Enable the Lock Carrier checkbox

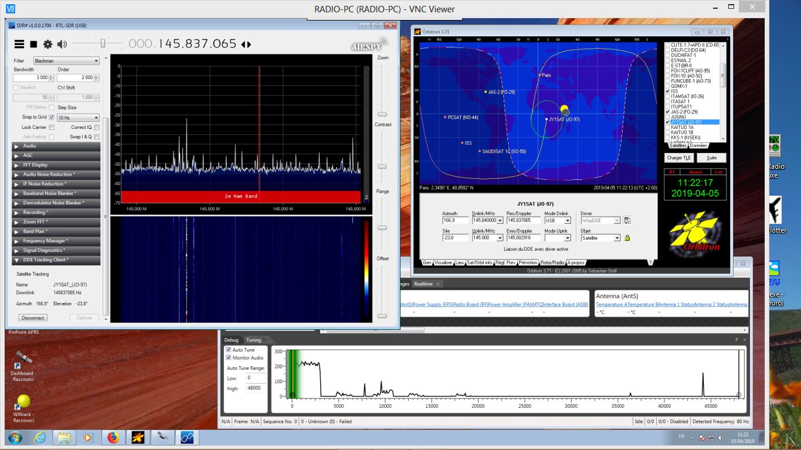52,127
